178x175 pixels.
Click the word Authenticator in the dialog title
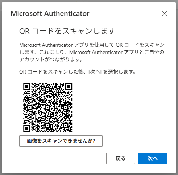[67, 13]
